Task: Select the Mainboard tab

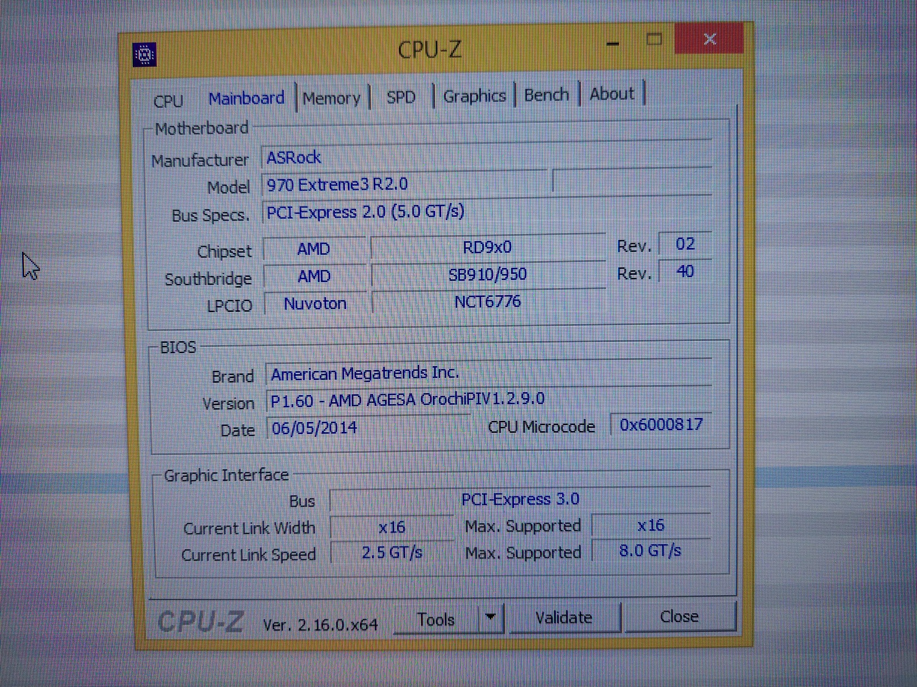Action: (246, 98)
